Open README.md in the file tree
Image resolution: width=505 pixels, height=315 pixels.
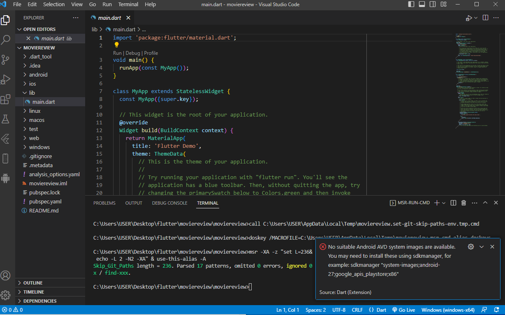pyautogui.click(x=44, y=210)
